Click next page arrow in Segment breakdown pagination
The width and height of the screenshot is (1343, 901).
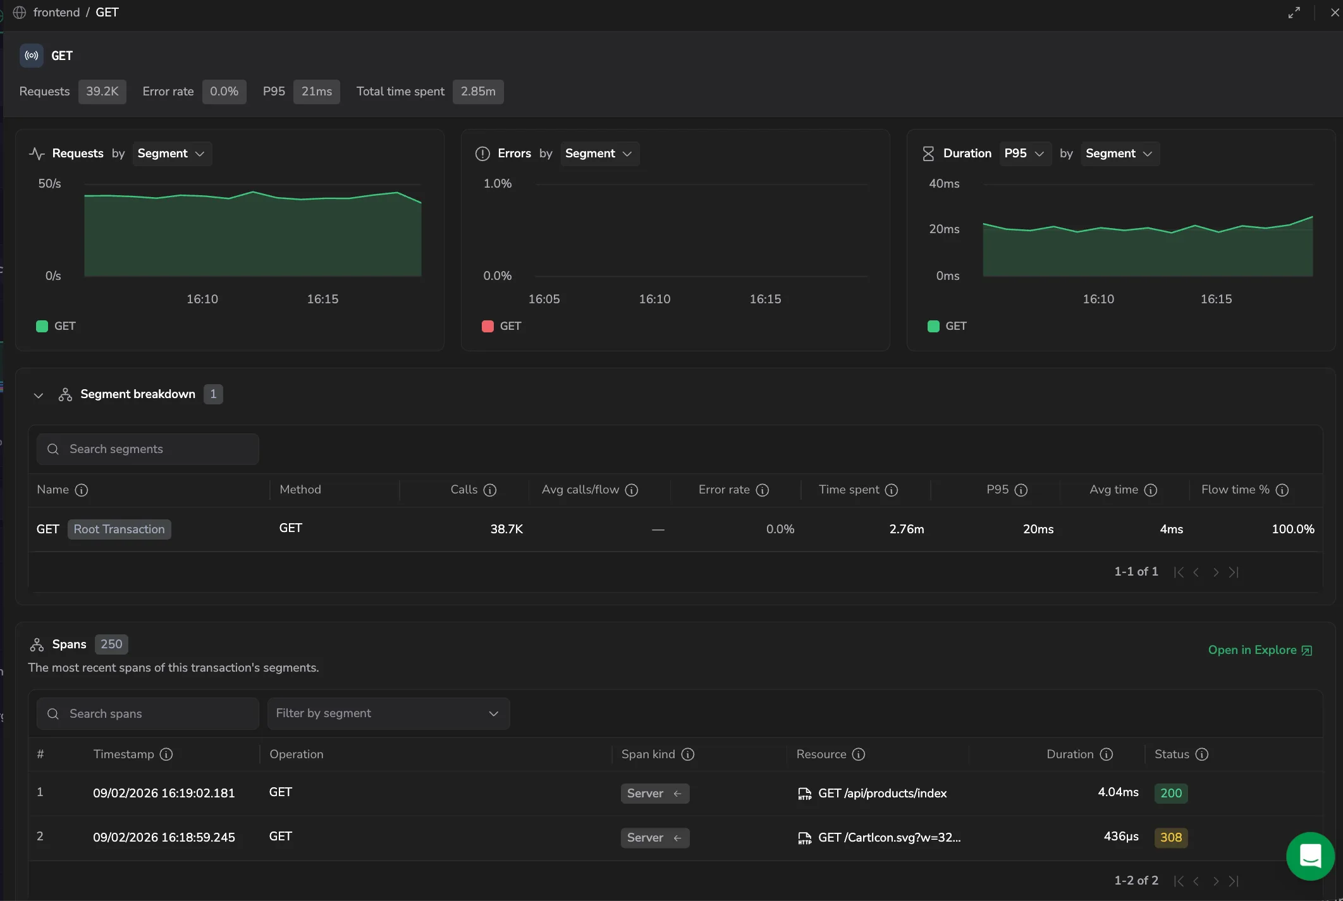1215,572
